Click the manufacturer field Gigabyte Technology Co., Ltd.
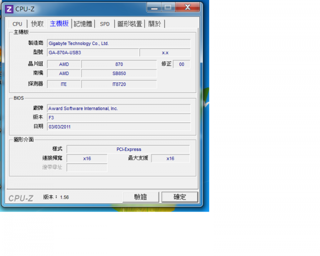The width and height of the screenshot is (320, 256). (x=119, y=43)
